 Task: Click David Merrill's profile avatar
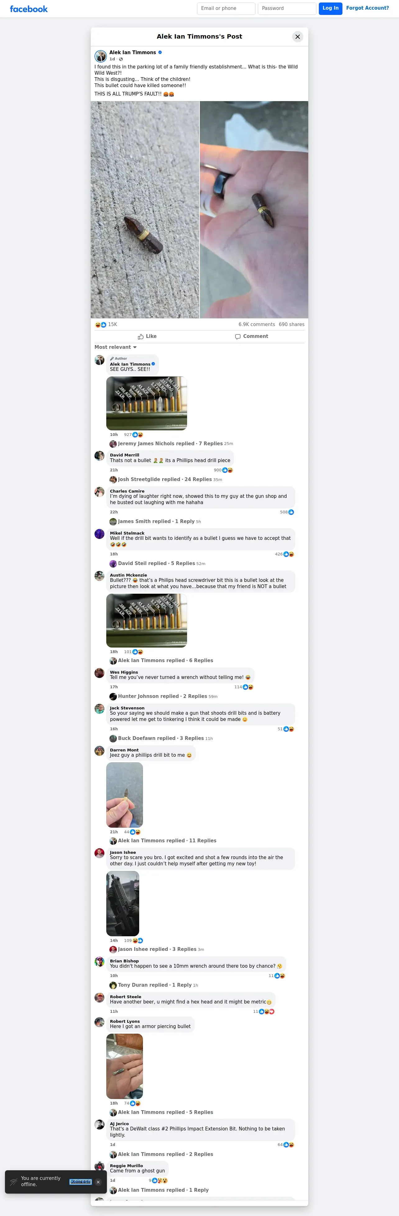(x=99, y=456)
